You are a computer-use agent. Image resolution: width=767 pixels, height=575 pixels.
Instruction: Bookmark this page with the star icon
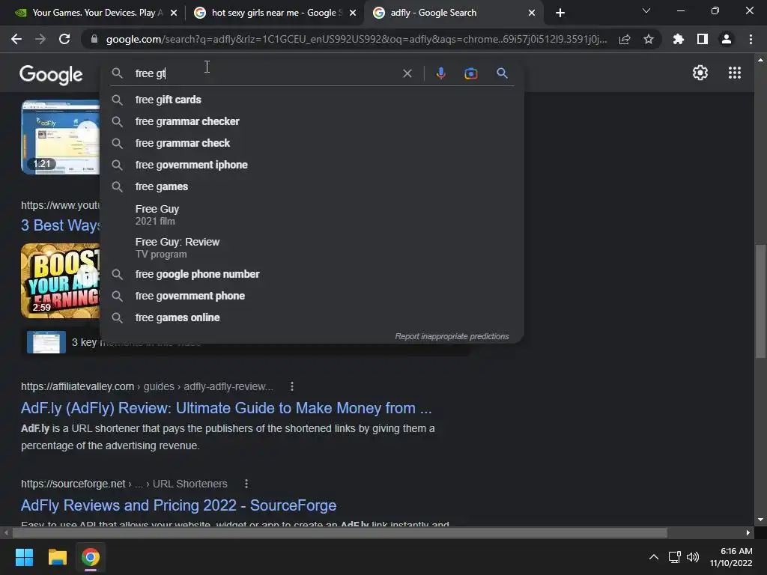[649, 39]
